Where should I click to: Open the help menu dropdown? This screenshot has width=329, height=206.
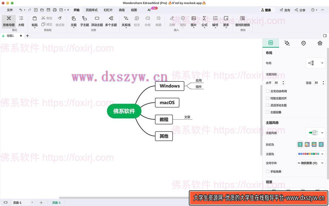pos(314,10)
